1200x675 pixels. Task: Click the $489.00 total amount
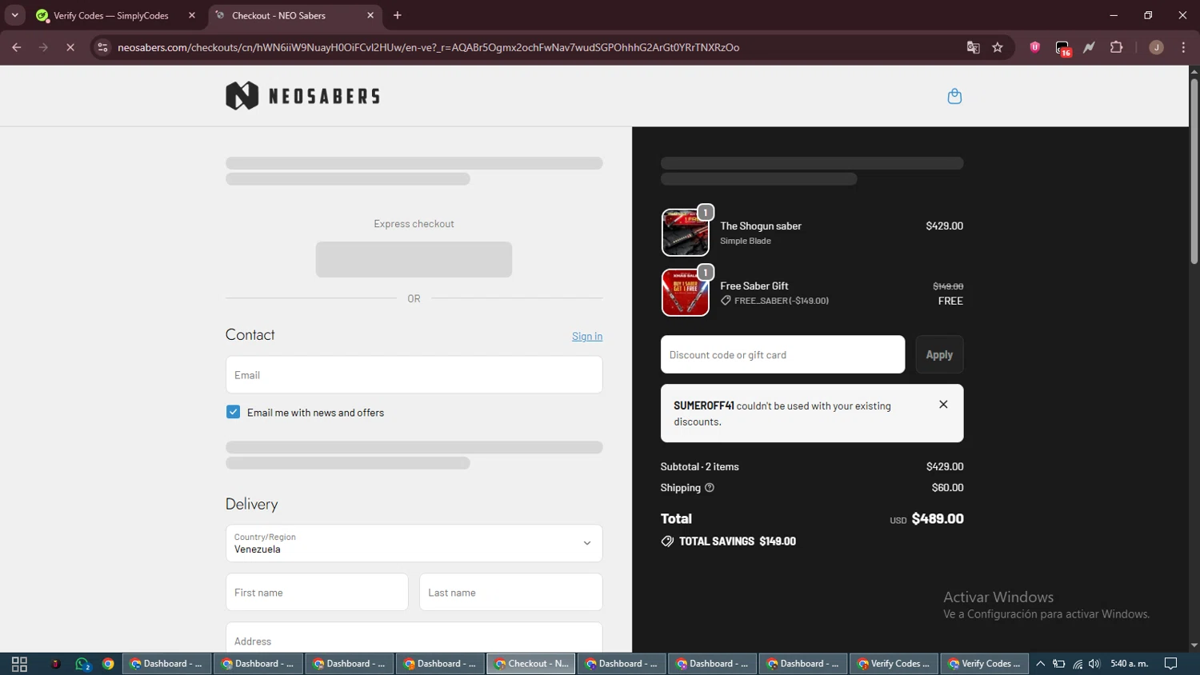938,518
